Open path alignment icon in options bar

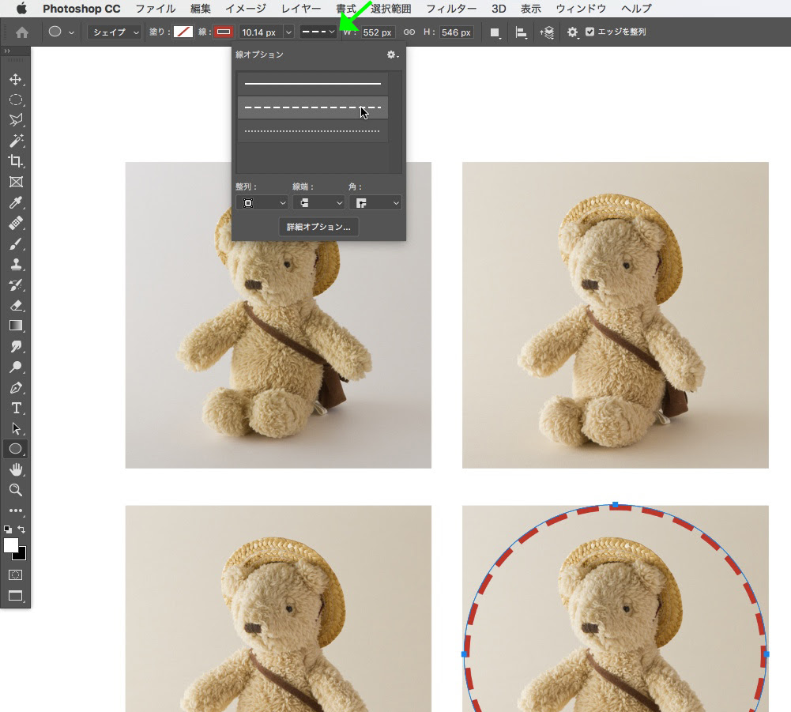pos(521,33)
